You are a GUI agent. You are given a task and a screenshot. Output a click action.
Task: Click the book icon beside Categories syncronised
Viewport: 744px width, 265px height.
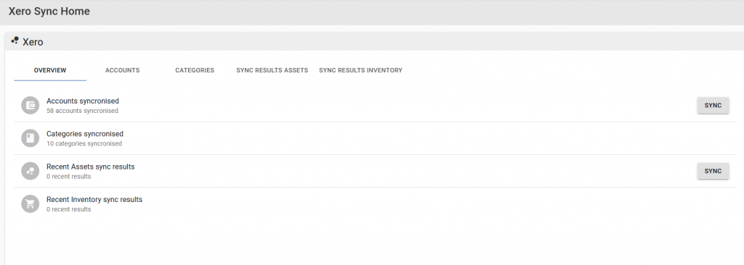click(30, 138)
